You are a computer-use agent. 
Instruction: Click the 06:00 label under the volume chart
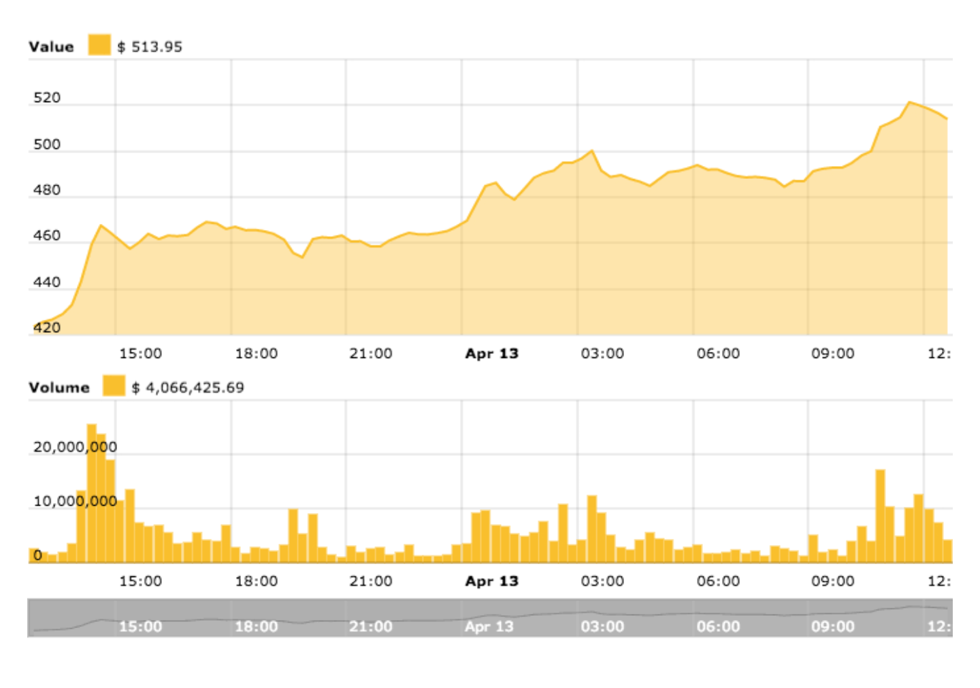tap(718, 581)
